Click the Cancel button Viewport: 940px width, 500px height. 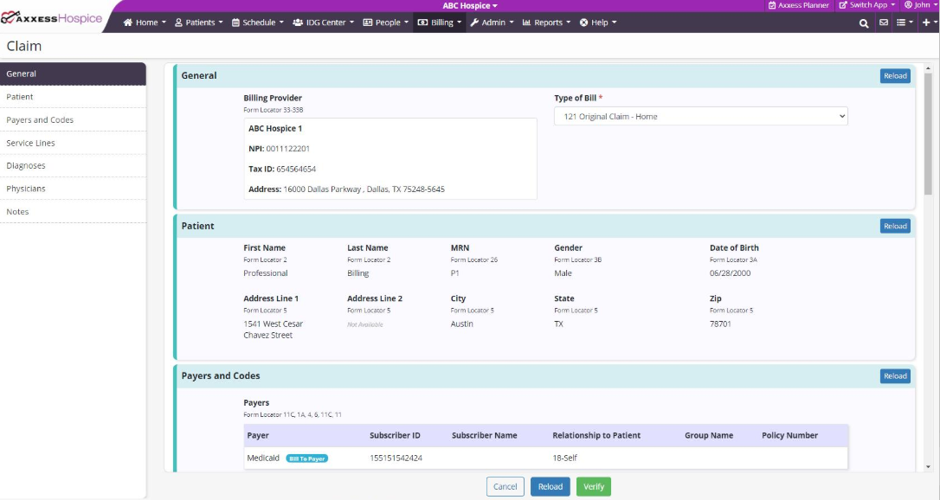point(505,487)
